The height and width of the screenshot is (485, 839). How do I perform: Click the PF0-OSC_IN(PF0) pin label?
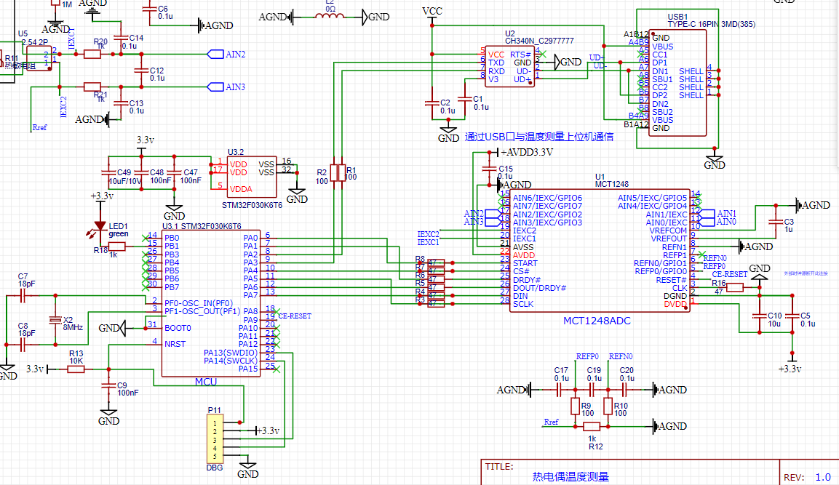click(199, 303)
